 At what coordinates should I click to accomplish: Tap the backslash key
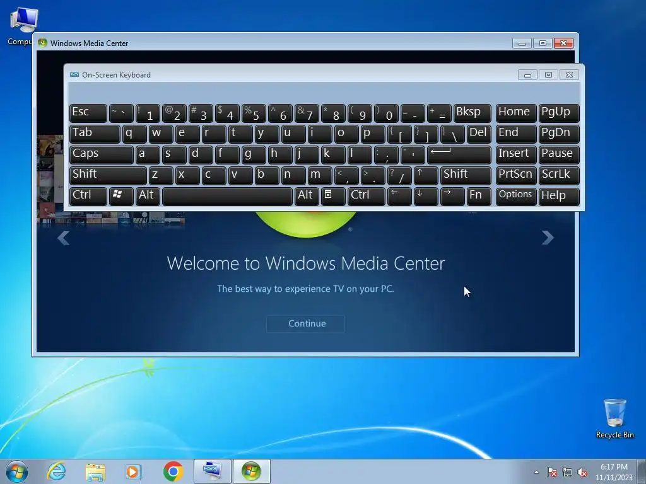click(452, 134)
